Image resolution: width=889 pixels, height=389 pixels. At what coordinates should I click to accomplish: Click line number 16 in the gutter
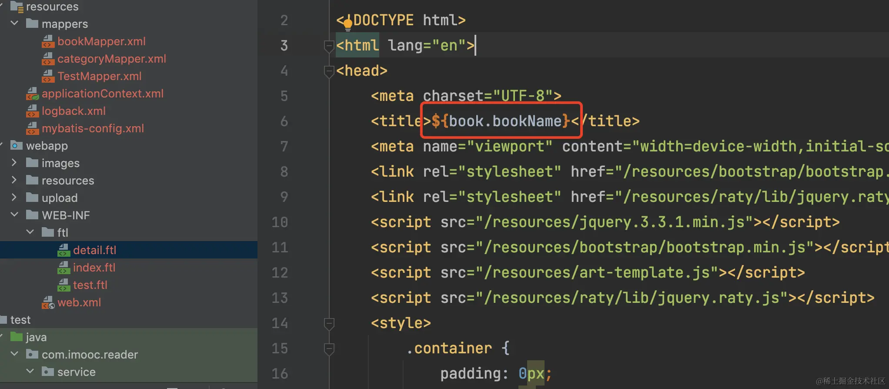pyautogui.click(x=280, y=373)
